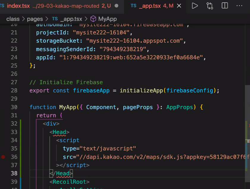Click the export keyword on line 28
This screenshot has width=250, height=189.
tap(39, 91)
